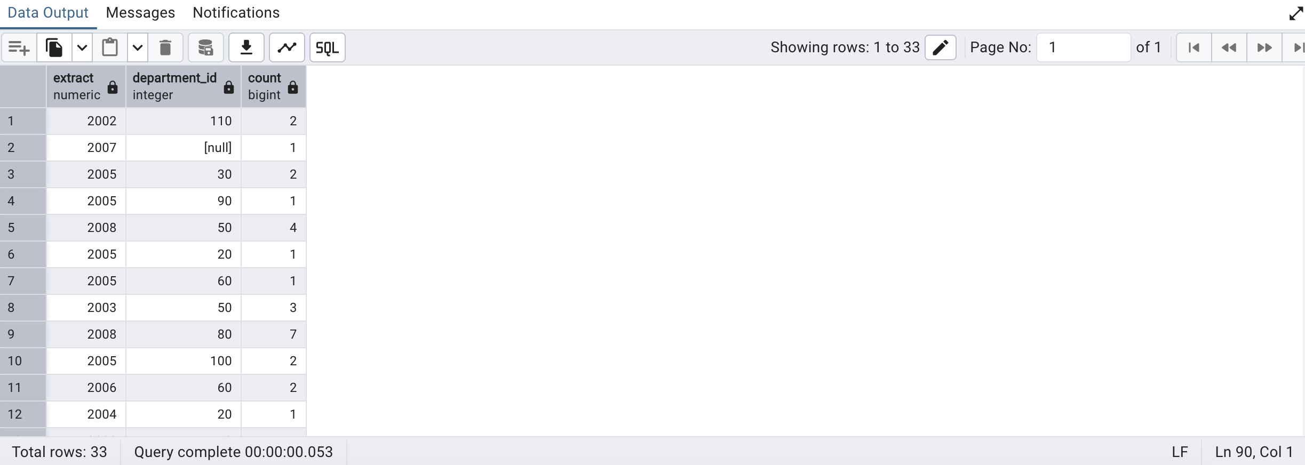Image resolution: width=1305 pixels, height=465 pixels.
Task: Go to the first page button
Action: point(1194,48)
